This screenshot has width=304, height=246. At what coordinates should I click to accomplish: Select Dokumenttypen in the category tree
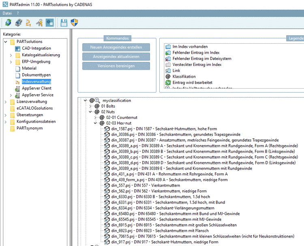(36, 75)
